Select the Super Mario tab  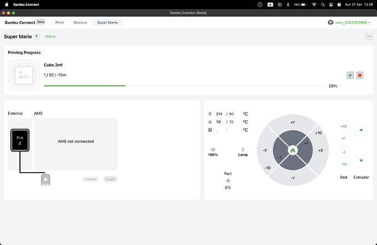[107, 22]
